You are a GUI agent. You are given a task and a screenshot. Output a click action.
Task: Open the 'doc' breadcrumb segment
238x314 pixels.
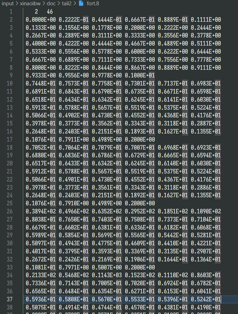(x=51, y=4)
